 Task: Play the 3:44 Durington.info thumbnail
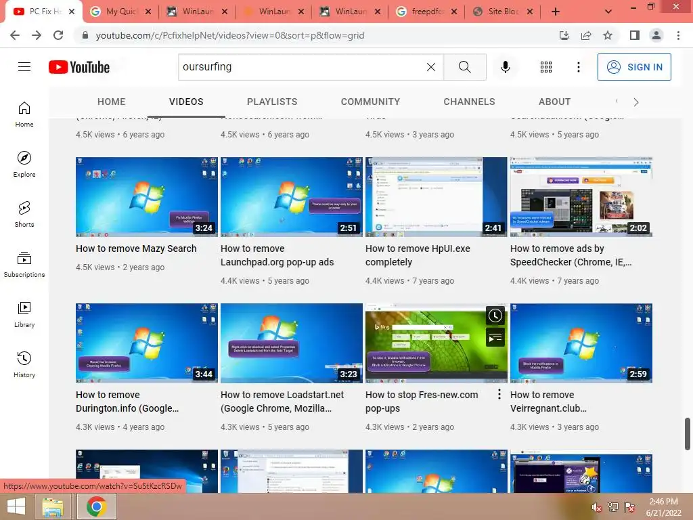147,343
